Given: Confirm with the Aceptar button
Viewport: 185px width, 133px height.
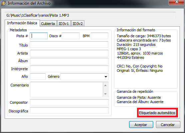Looking at the screenshot, I should tap(141, 125).
